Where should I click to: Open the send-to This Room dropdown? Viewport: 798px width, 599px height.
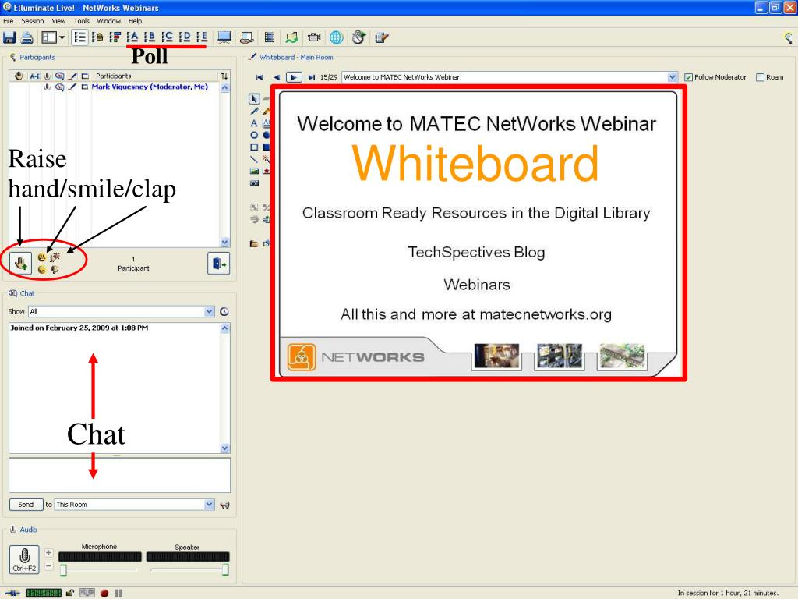coord(209,505)
